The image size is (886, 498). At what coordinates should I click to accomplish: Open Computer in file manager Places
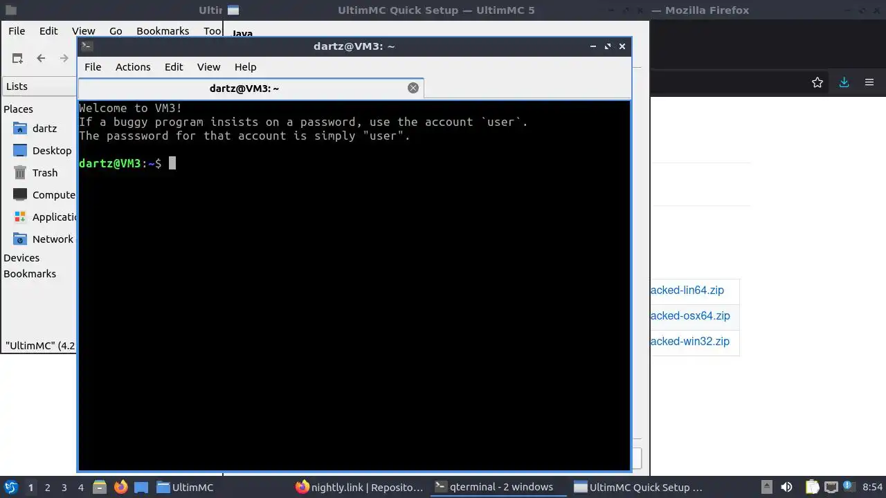pyautogui.click(x=44, y=195)
